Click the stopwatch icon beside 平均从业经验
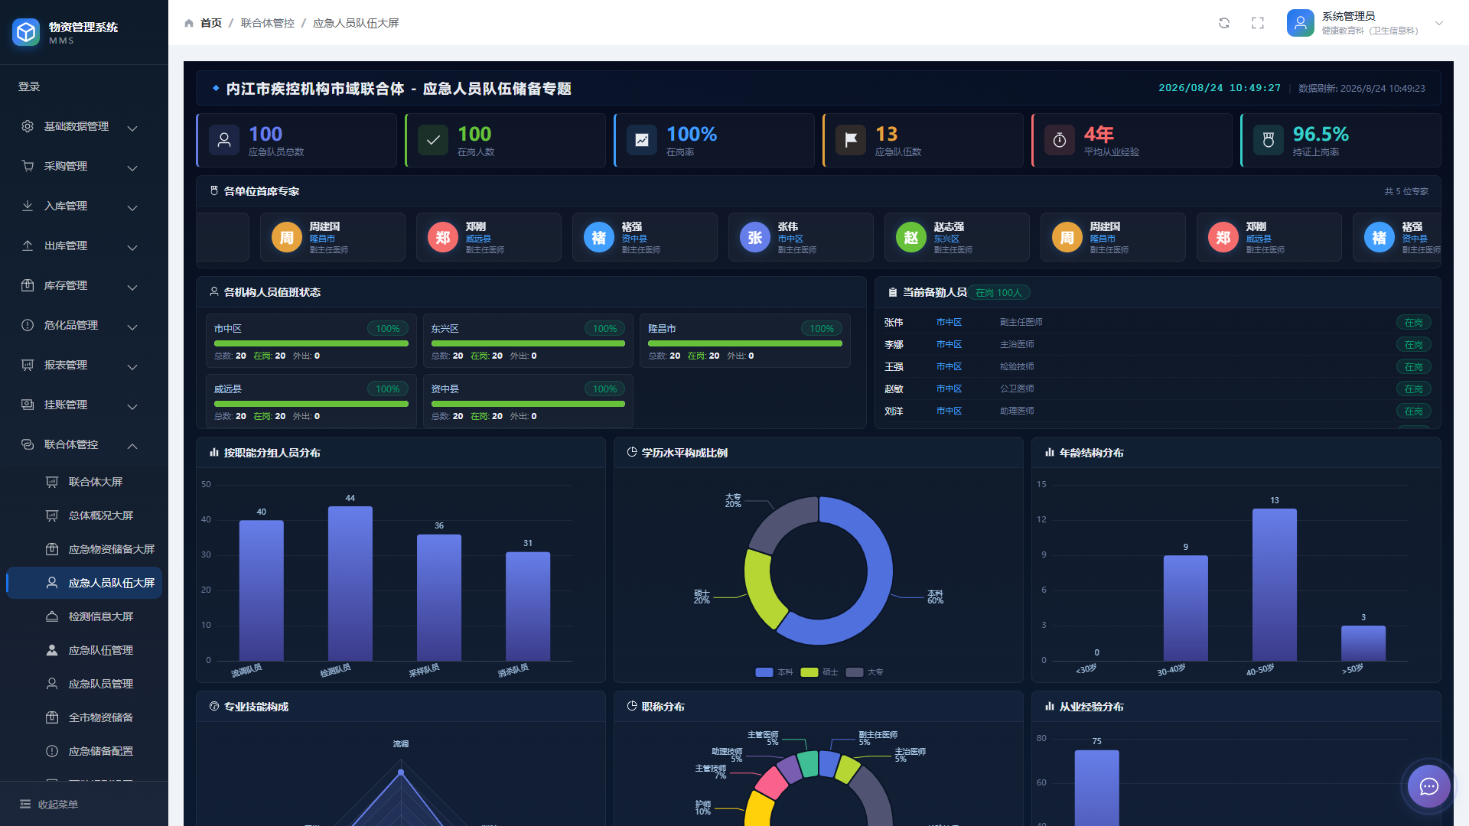Screen dimensions: 1469x826 (x=1060, y=140)
